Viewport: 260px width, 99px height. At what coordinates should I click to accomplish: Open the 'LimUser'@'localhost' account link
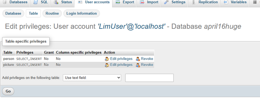(x=132, y=26)
